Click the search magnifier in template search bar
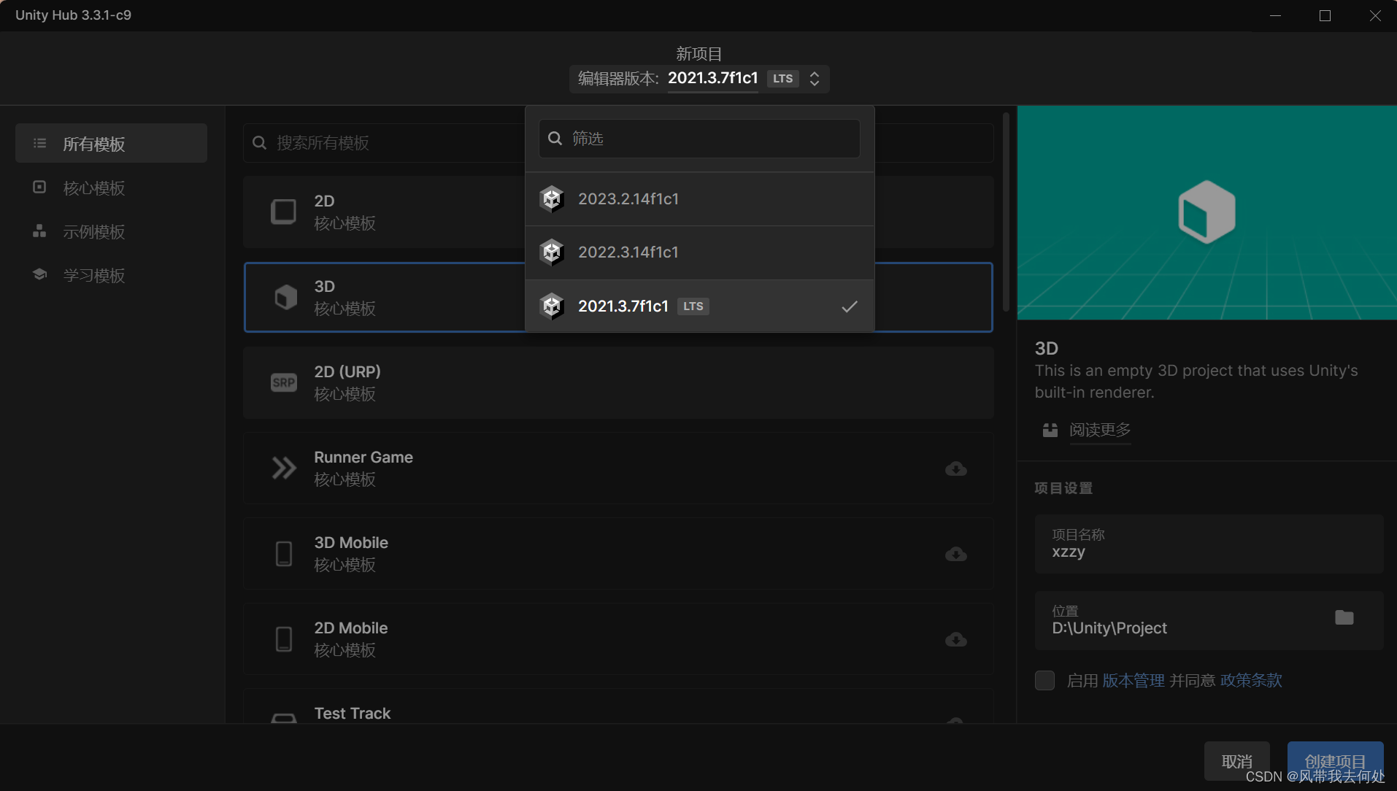 pos(260,142)
